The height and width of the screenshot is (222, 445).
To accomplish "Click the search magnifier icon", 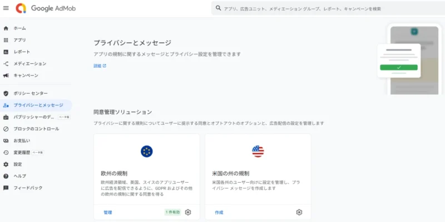I will click(x=217, y=9).
